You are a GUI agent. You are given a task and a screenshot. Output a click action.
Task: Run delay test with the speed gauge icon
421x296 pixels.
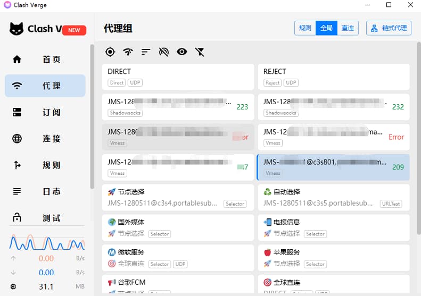(128, 52)
